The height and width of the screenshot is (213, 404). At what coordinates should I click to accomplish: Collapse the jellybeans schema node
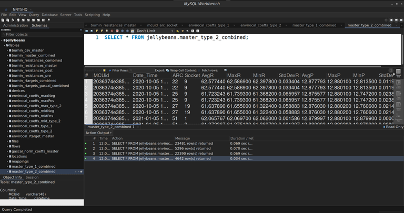point(2,40)
